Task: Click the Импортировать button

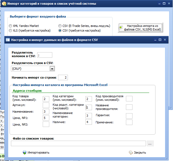Action: point(36,152)
